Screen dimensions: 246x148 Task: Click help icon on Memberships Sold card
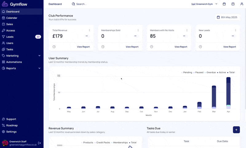(x=103, y=47)
